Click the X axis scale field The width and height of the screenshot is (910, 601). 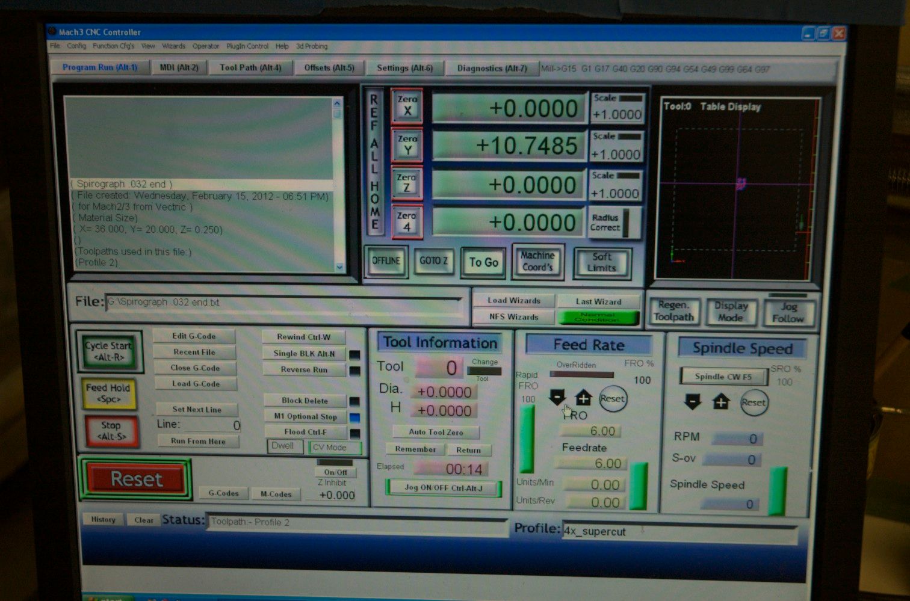pyautogui.click(x=617, y=114)
